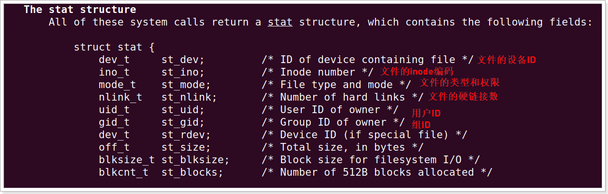Click the heading The stat structure

(80, 10)
